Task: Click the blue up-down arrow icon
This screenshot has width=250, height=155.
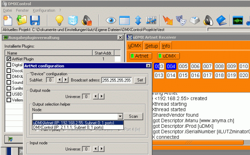Action: (x=138, y=20)
